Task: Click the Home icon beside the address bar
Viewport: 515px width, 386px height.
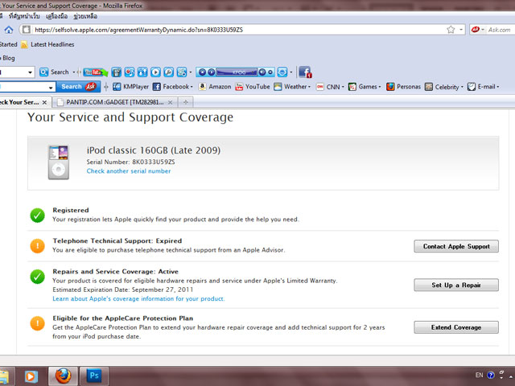Action: tap(7, 30)
